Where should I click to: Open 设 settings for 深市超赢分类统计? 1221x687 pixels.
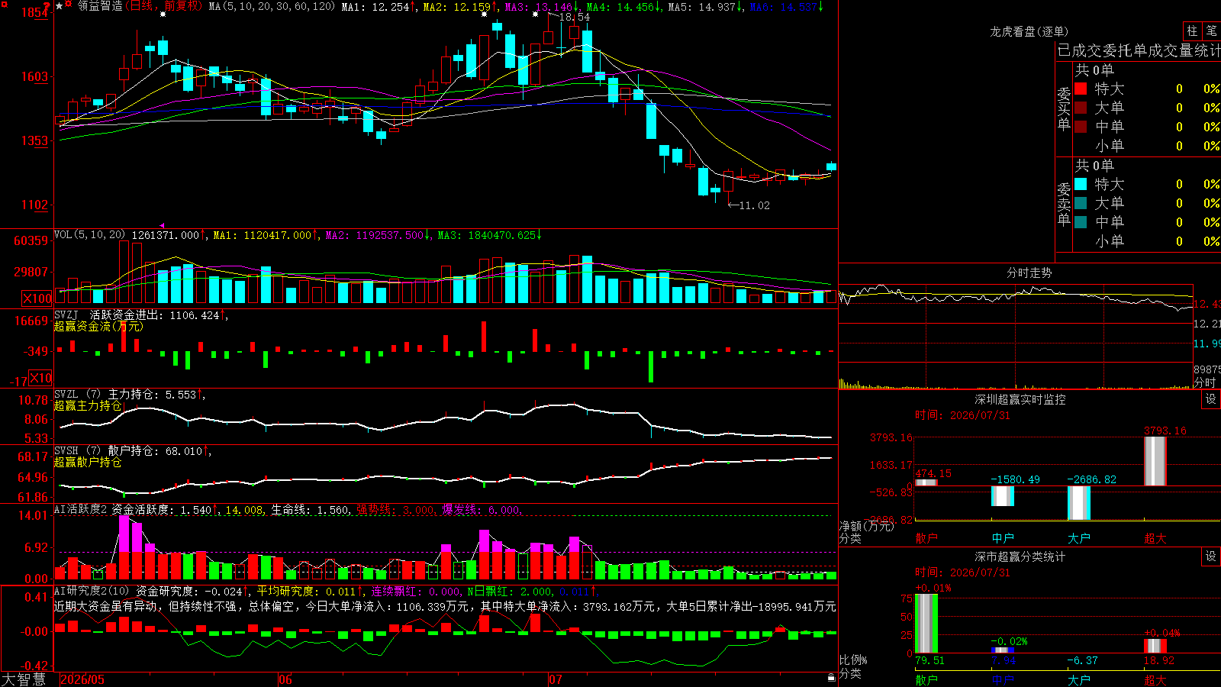(x=1211, y=556)
